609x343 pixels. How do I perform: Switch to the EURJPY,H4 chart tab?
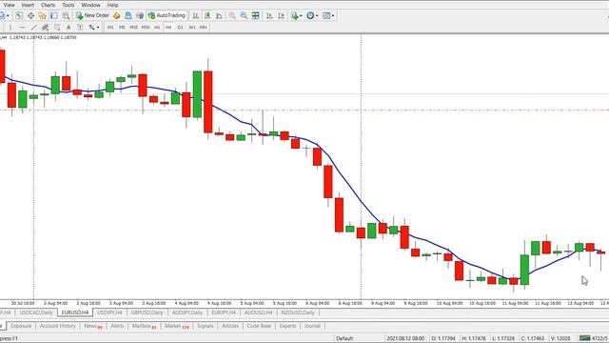pyautogui.click(x=224, y=313)
